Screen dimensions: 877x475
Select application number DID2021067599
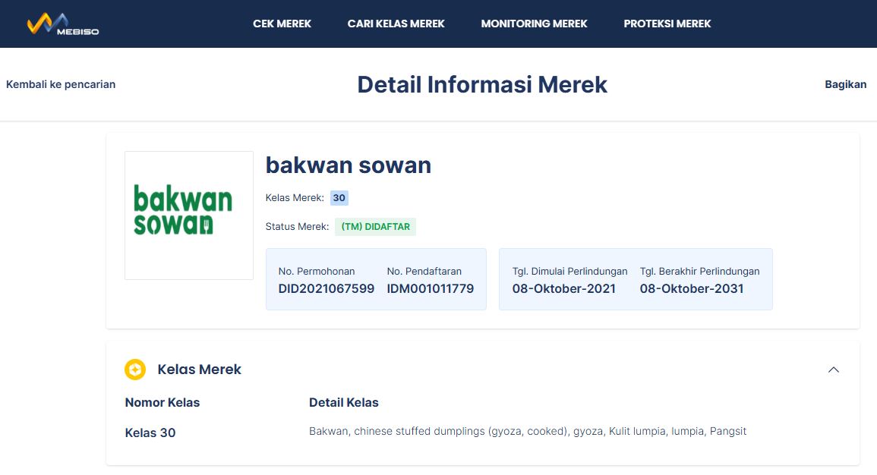326,289
